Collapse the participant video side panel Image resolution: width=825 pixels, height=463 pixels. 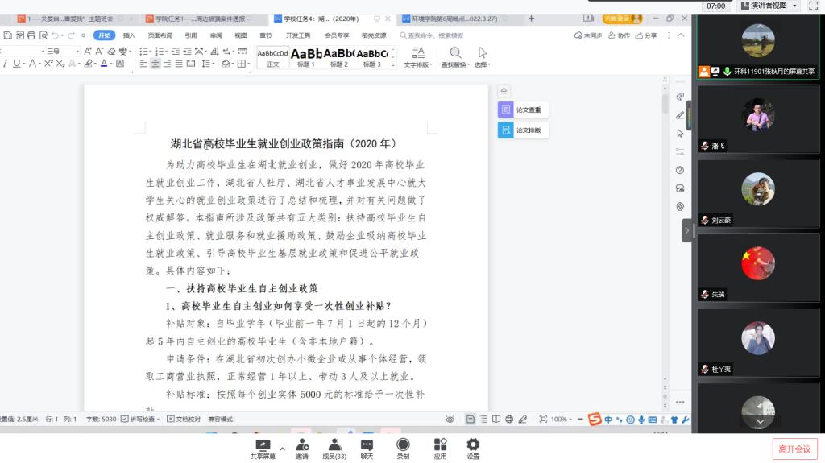[x=687, y=230]
